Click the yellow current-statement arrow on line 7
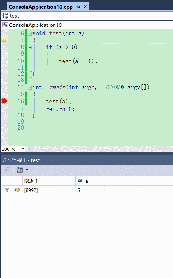The width and height of the screenshot is (173, 278). (4, 41)
